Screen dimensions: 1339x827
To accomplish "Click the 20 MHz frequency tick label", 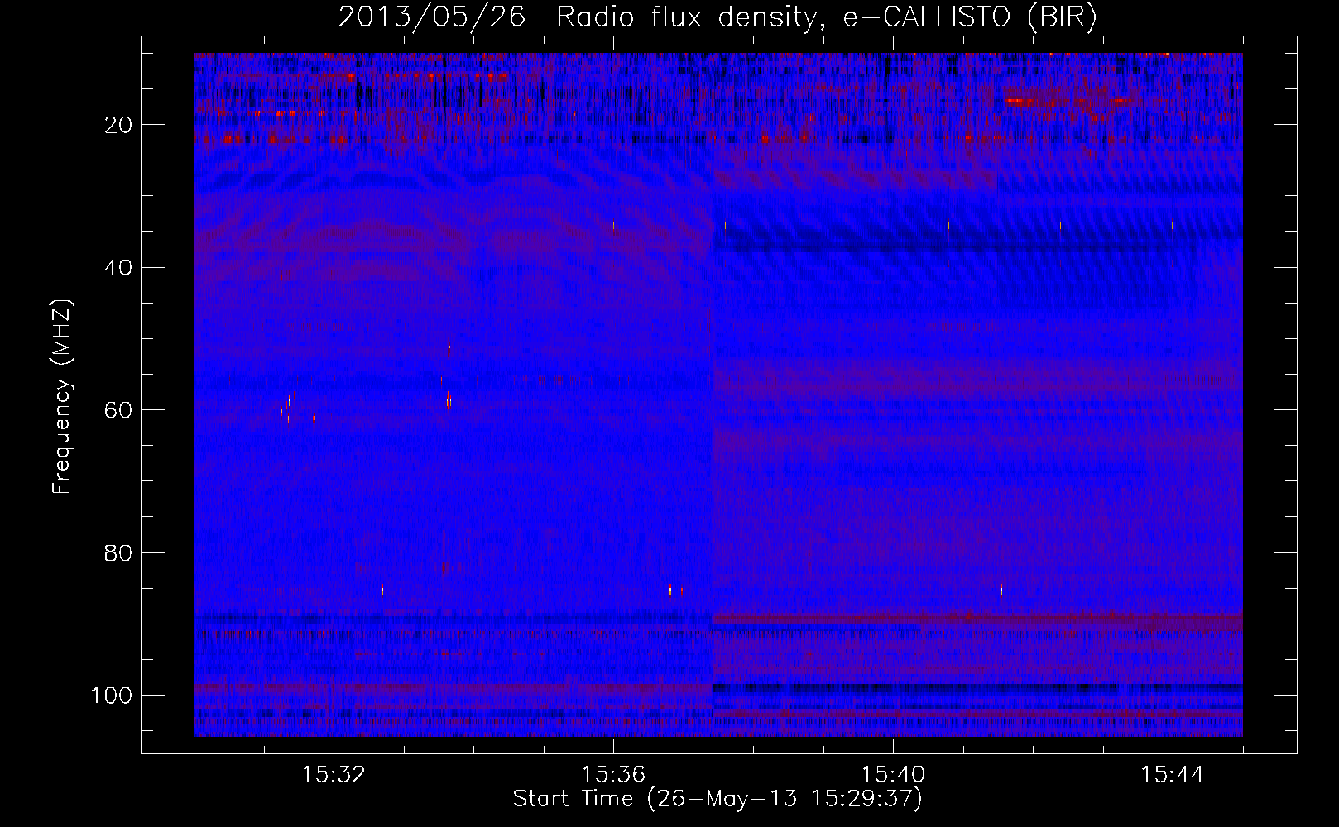I will tap(118, 125).
